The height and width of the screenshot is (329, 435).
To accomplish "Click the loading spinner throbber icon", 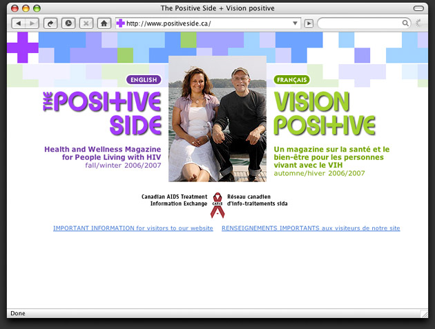I will tap(420, 23).
